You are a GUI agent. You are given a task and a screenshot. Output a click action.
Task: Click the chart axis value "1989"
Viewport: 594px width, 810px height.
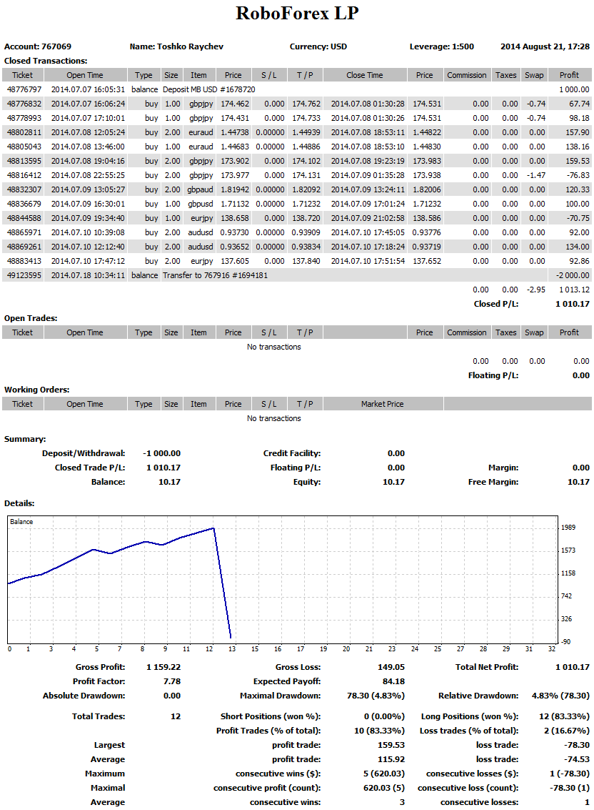pos(568,528)
